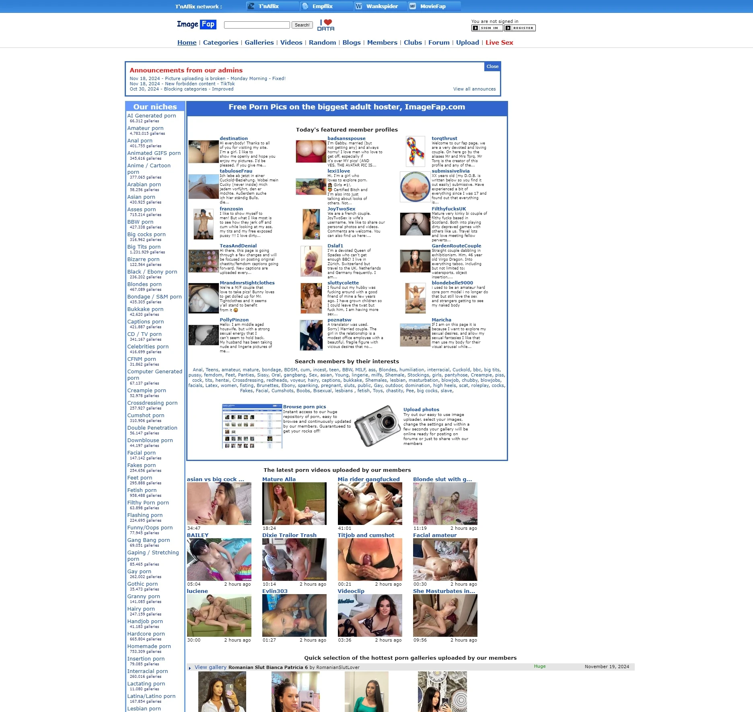Click the ImageFap logo
753x712 pixels.
point(196,25)
